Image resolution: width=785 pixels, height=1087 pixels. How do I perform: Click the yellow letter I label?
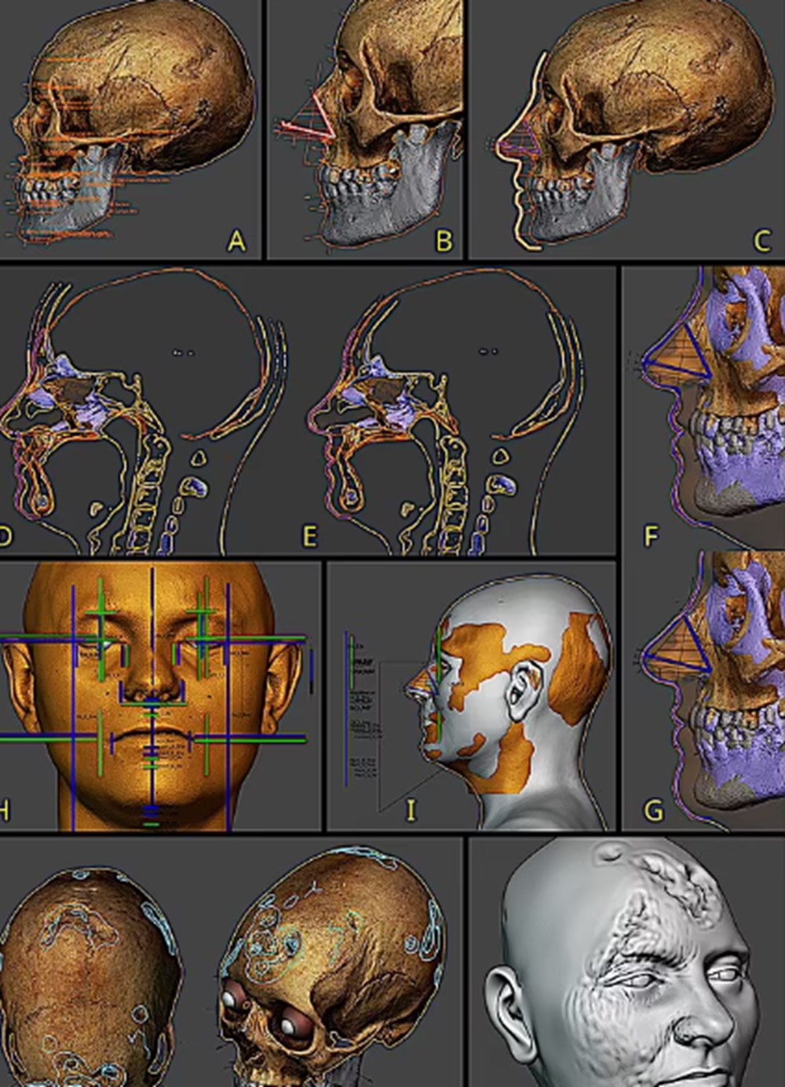tap(411, 811)
